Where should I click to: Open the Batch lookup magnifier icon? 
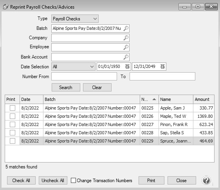pyautogui.click(x=126, y=28)
